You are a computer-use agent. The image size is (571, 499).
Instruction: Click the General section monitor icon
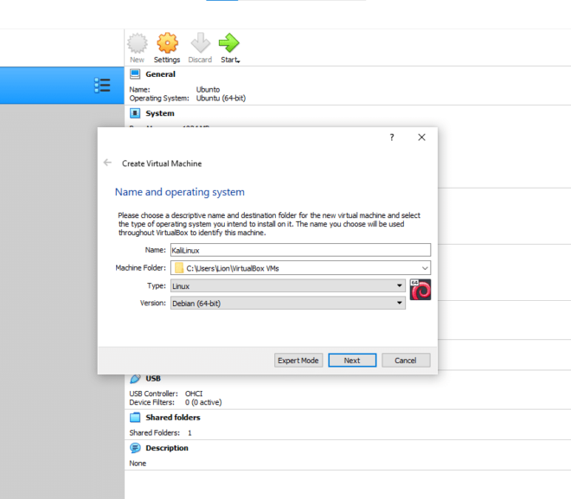135,74
